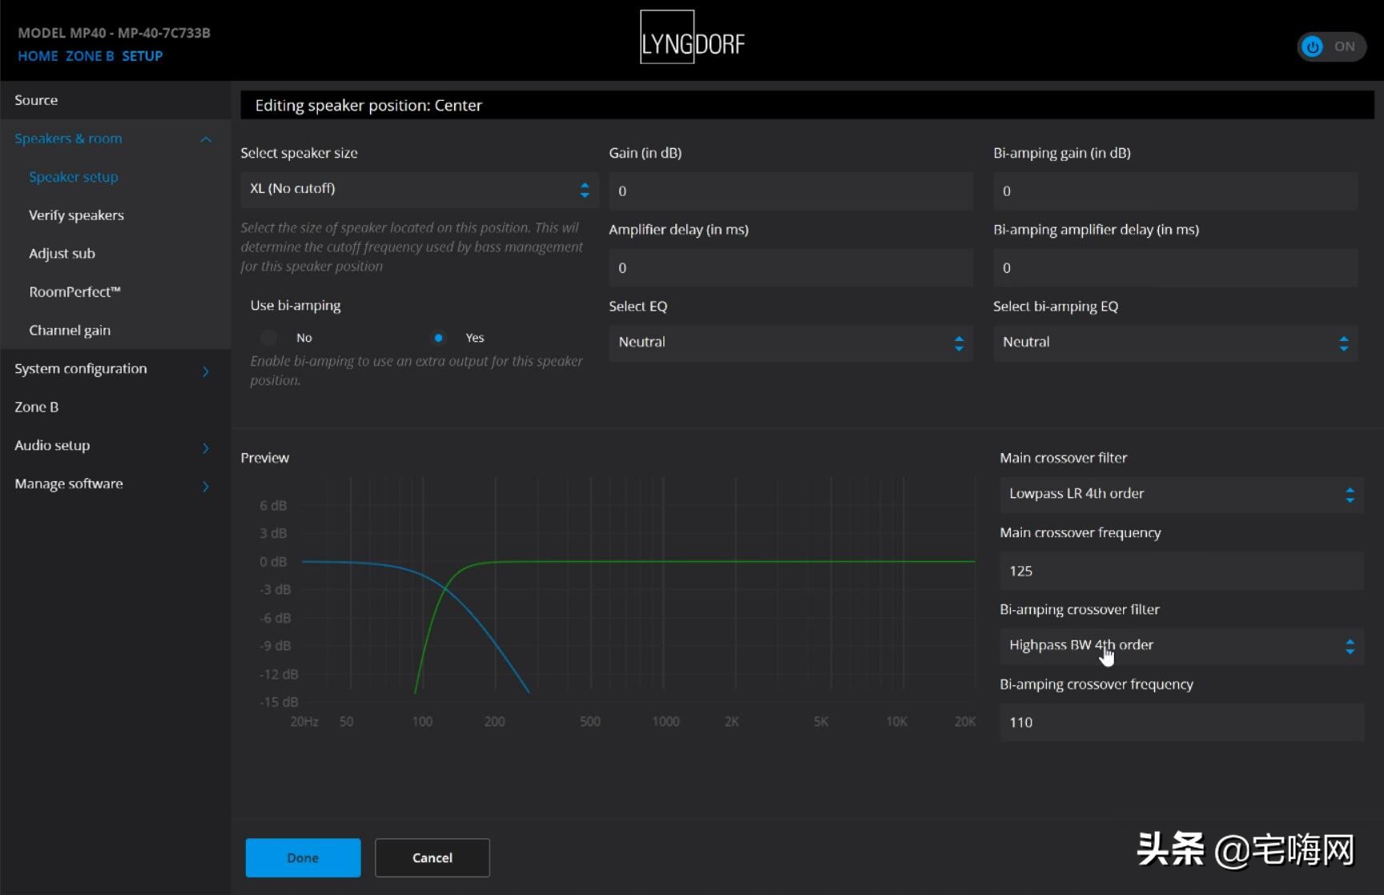Click the Main crossover frequency field
The height and width of the screenshot is (895, 1384).
(1181, 571)
